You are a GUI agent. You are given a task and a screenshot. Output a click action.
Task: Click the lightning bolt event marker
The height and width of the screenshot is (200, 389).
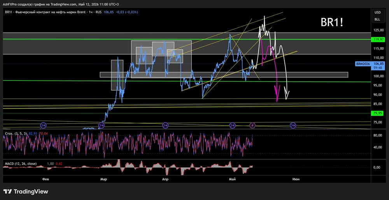tap(252, 125)
